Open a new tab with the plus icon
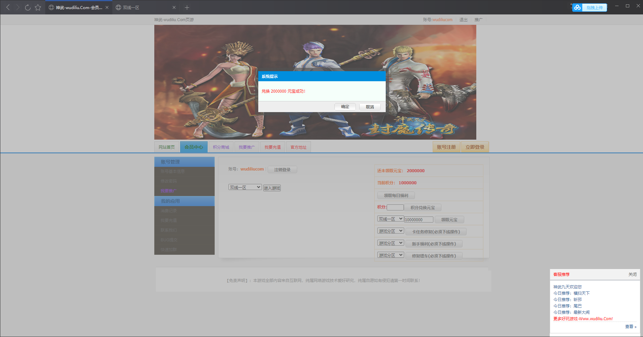643x337 pixels. click(187, 7)
